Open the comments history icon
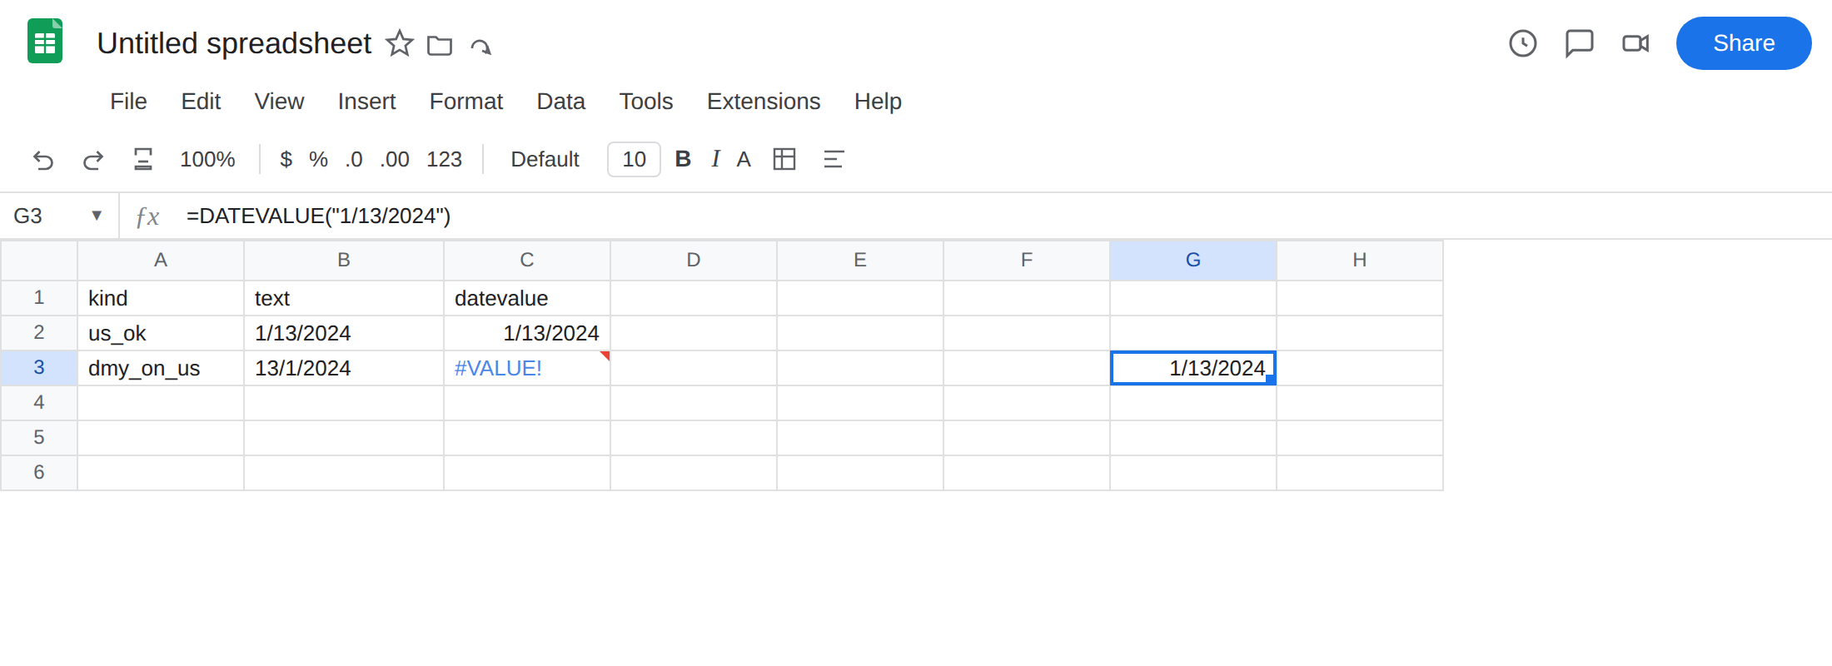 [1579, 43]
